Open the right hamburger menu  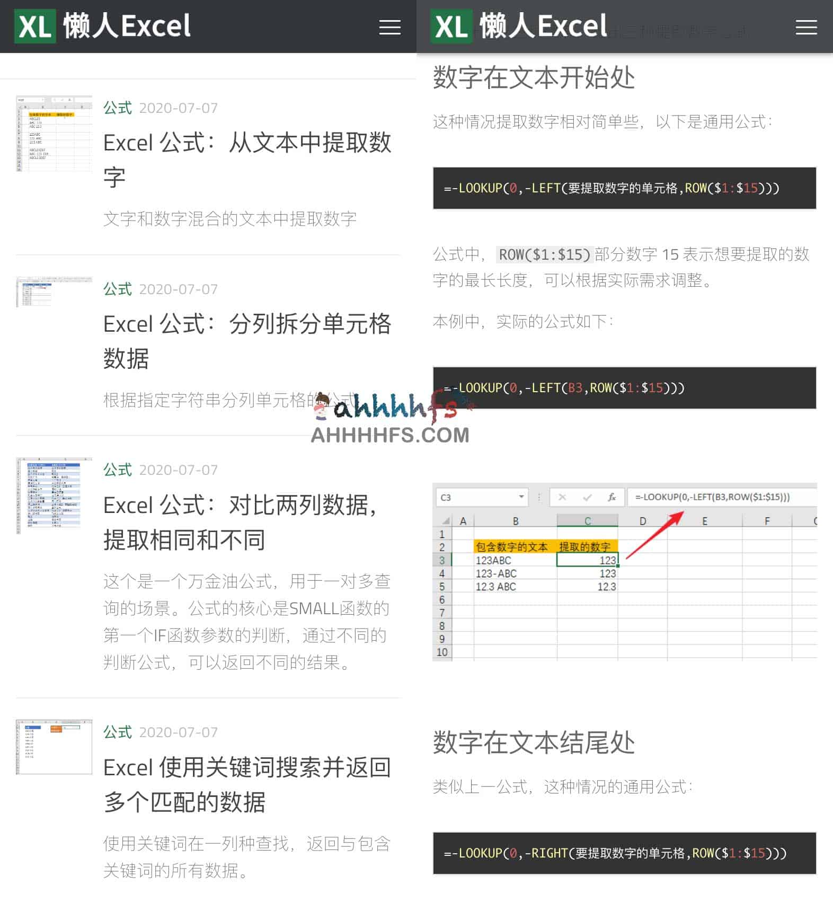[x=805, y=27]
